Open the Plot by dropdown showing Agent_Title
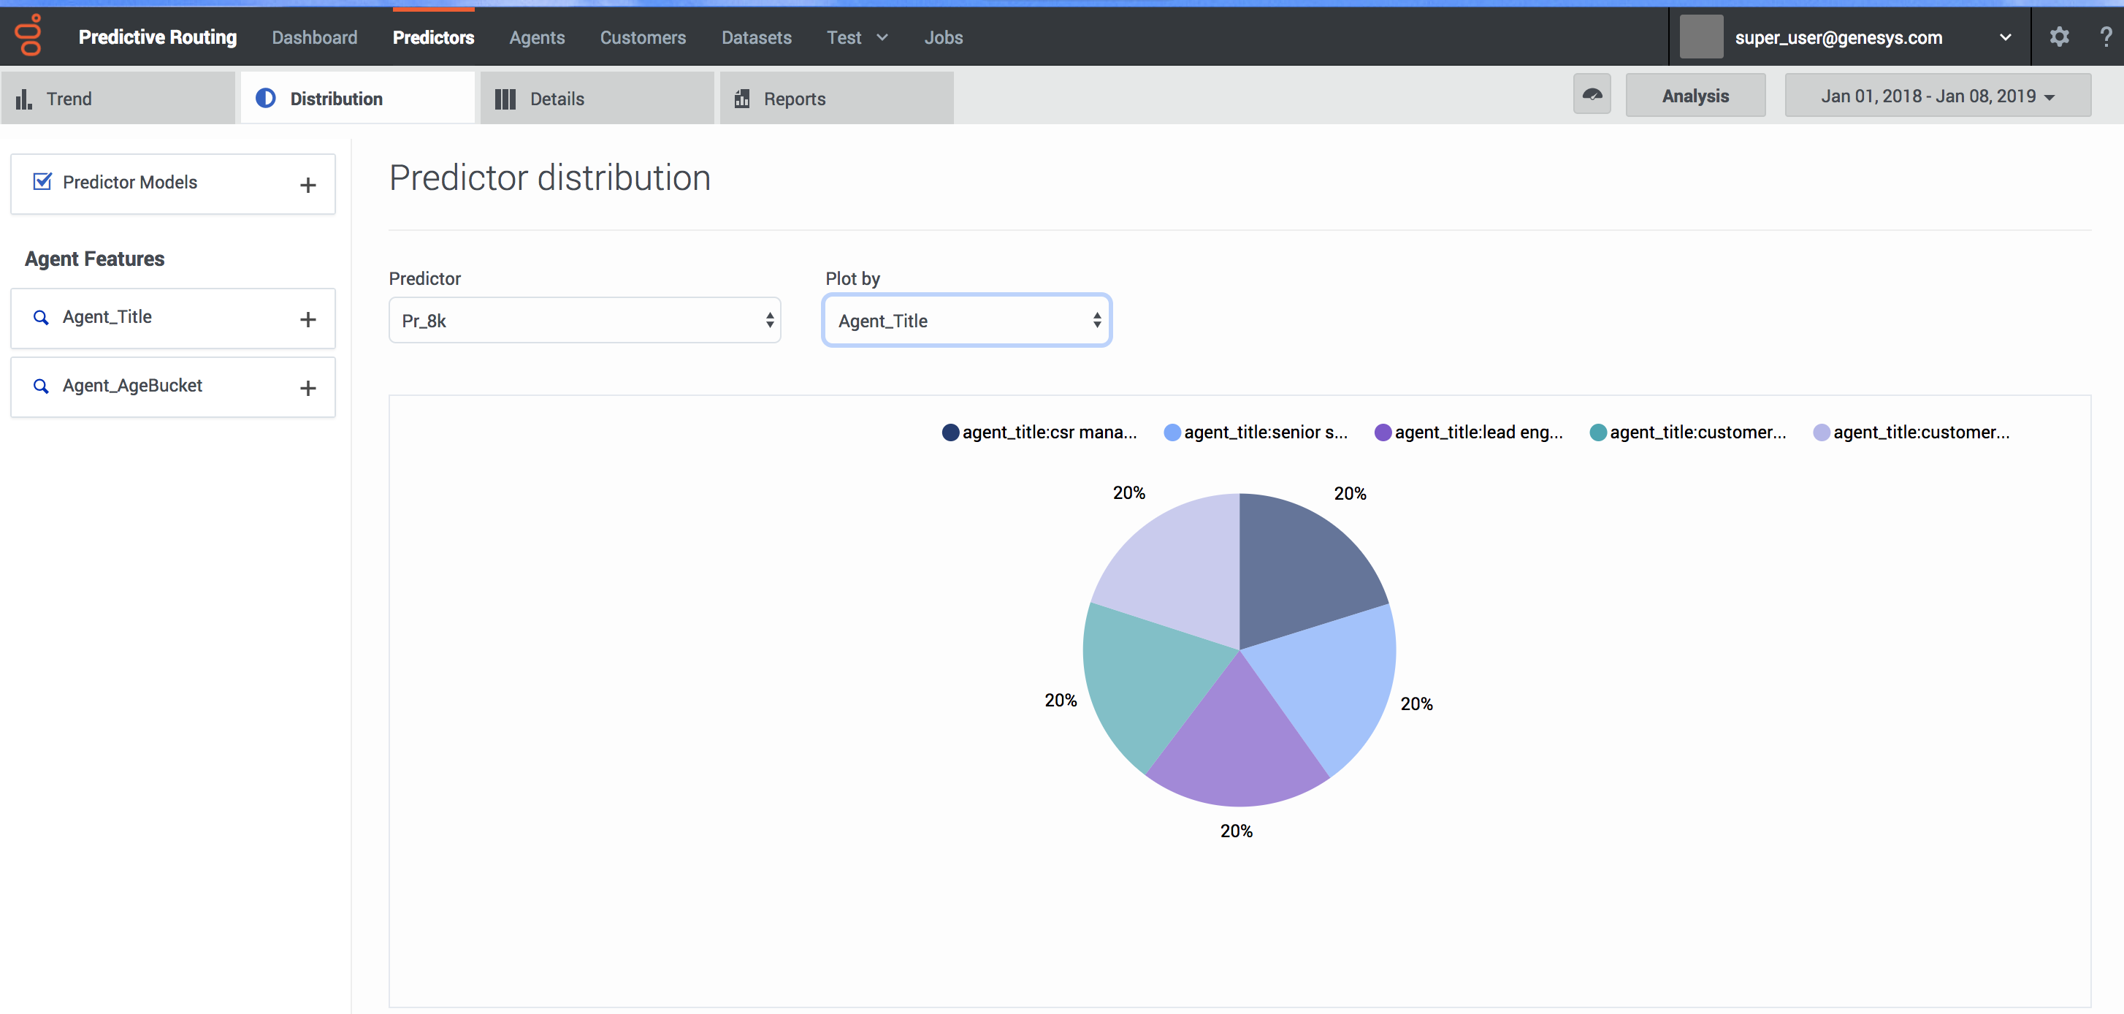2124x1014 pixels. pos(966,321)
